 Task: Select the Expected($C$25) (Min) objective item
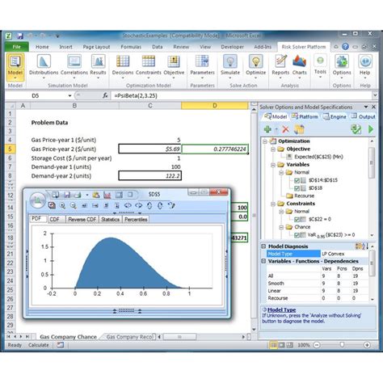click(318, 157)
